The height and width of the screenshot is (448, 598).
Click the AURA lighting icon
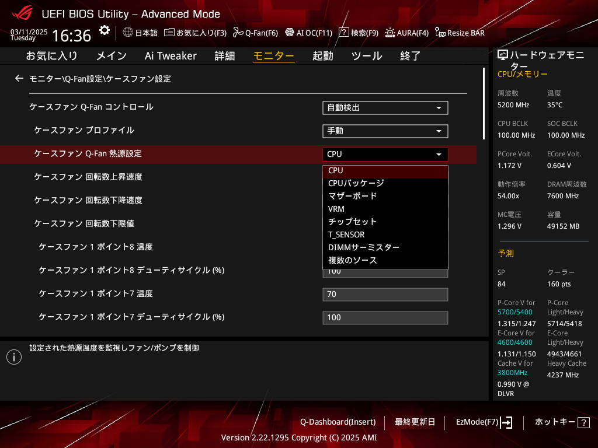(x=390, y=33)
